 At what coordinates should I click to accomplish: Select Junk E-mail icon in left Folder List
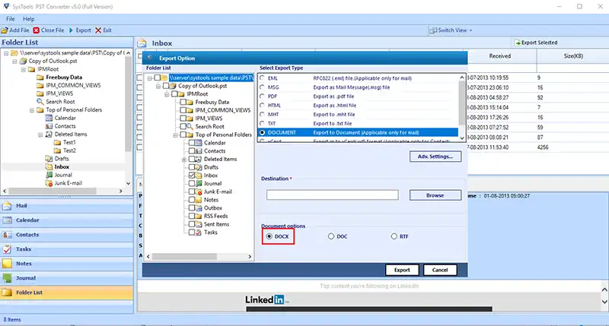(x=49, y=183)
